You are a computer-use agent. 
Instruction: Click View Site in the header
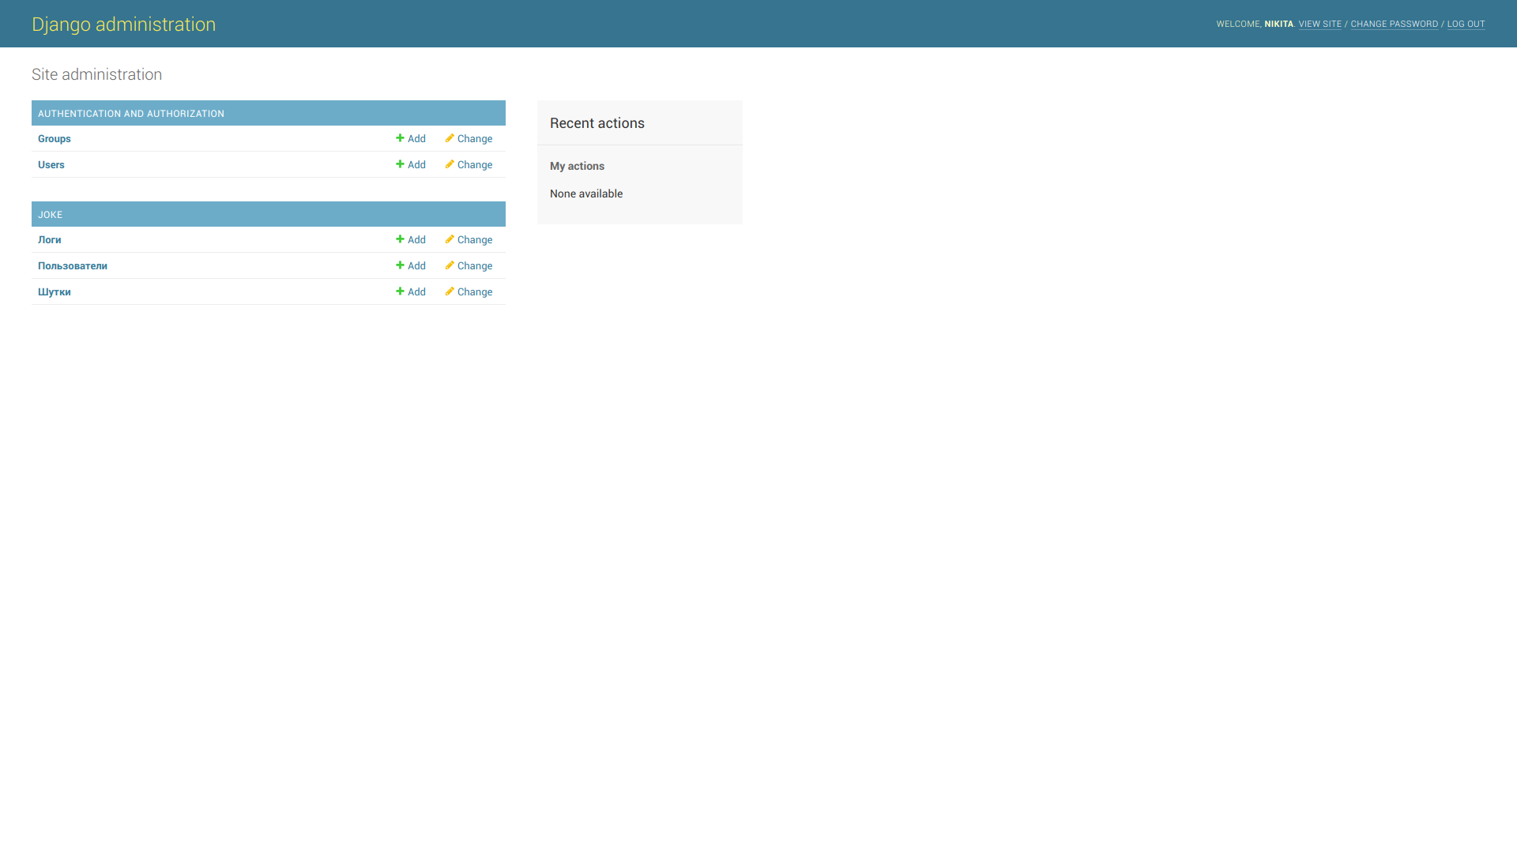pos(1319,24)
